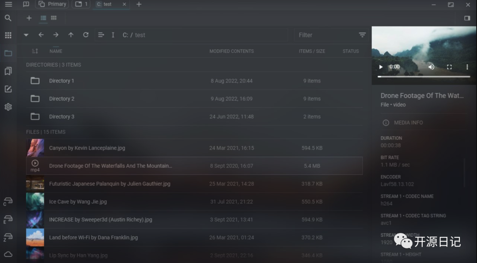Select Futuristic Japanese Palanquin file

[194, 184]
